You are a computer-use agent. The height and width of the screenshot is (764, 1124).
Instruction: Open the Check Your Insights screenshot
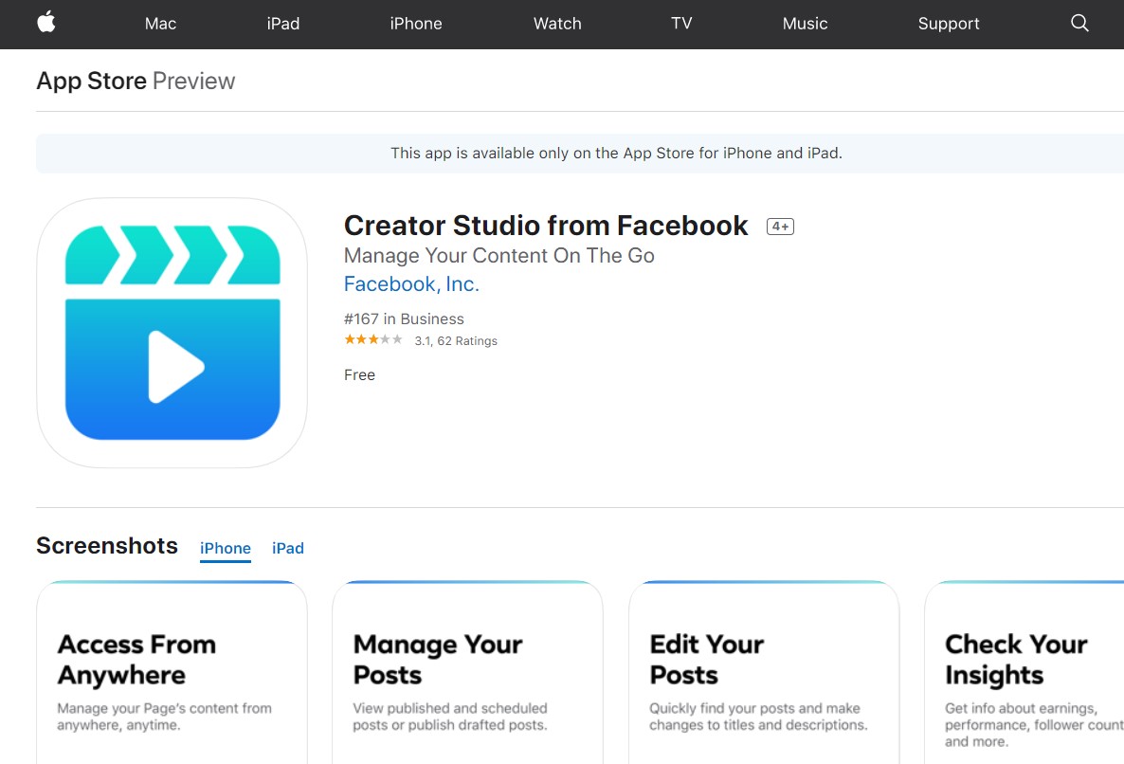1024,672
